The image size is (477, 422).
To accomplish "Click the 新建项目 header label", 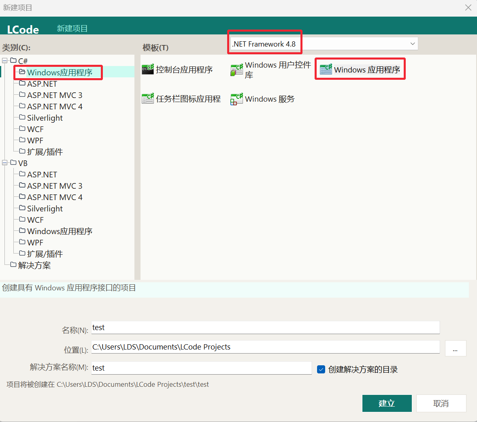I will pyautogui.click(x=72, y=29).
